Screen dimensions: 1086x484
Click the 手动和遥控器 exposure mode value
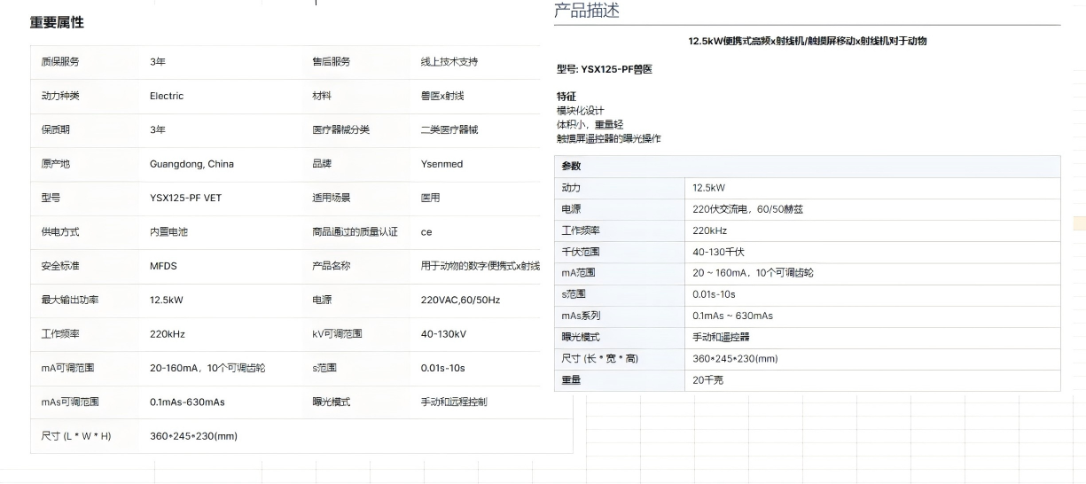[721, 338]
